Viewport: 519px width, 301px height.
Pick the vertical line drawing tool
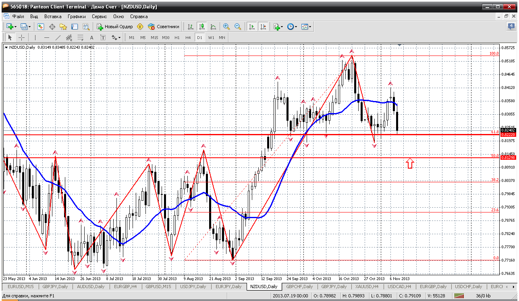click(35, 37)
